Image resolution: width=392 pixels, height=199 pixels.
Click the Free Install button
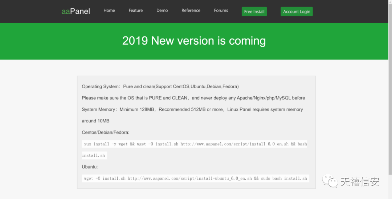tap(254, 12)
